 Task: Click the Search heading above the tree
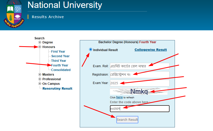[39, 38]
